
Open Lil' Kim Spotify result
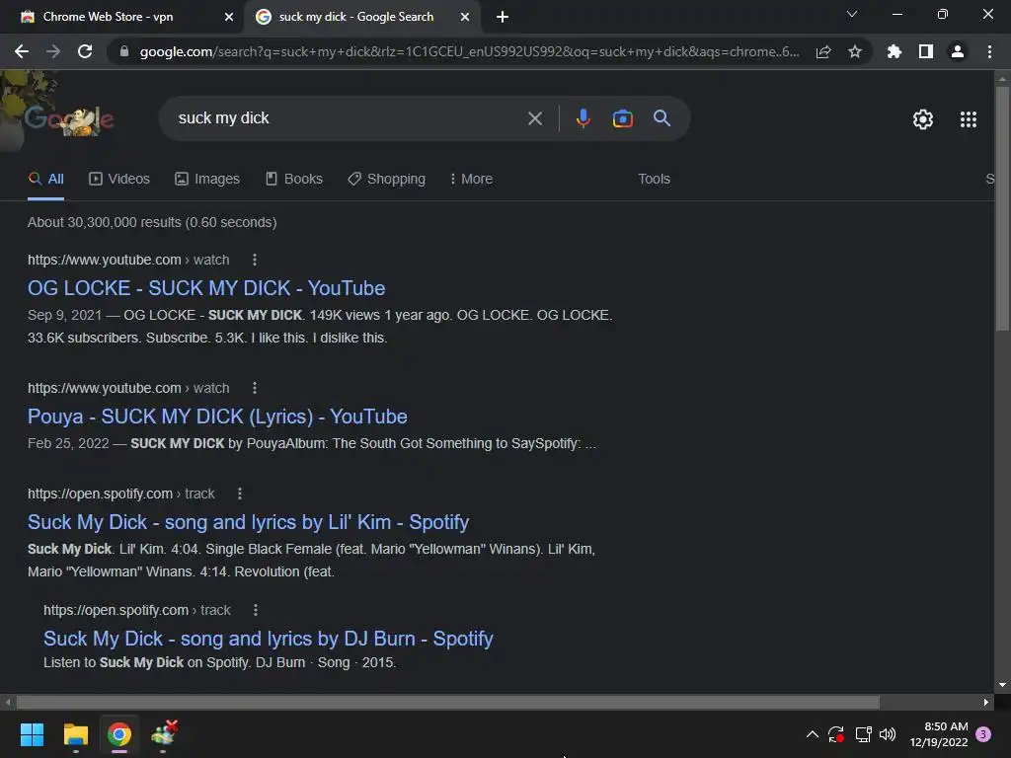(x=248, y=522)
